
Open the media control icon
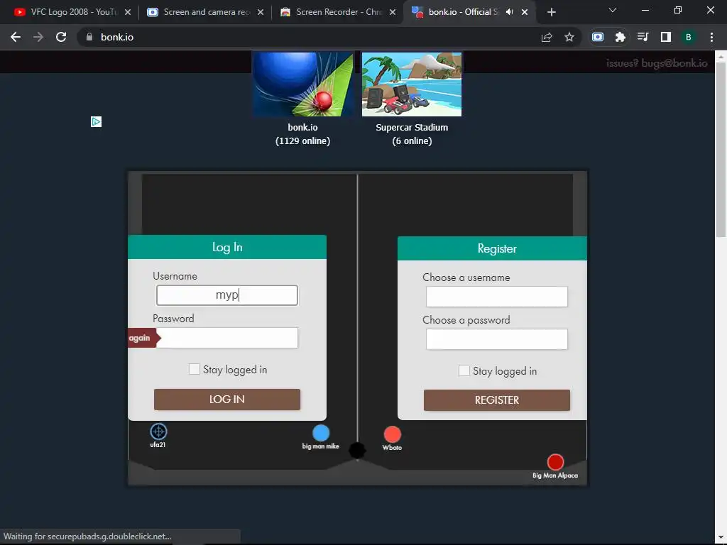point(643,37)
